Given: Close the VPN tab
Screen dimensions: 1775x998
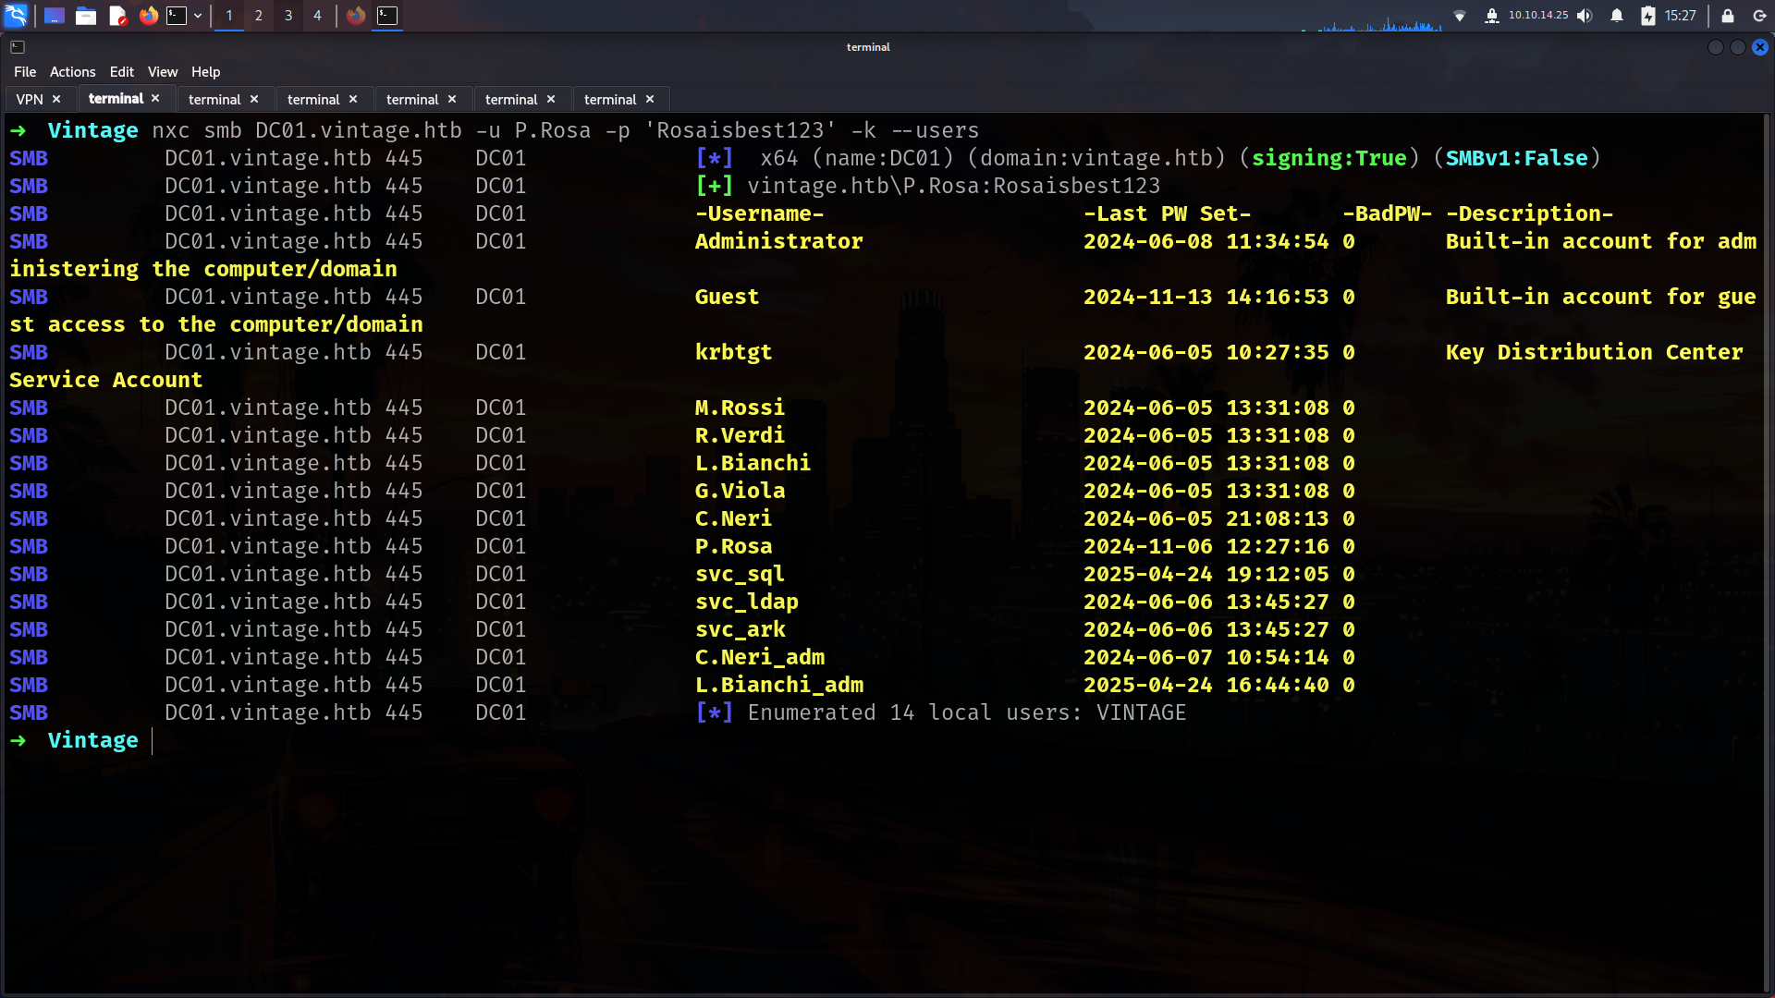Looking at the screenshot, I should tap(56, 99).
